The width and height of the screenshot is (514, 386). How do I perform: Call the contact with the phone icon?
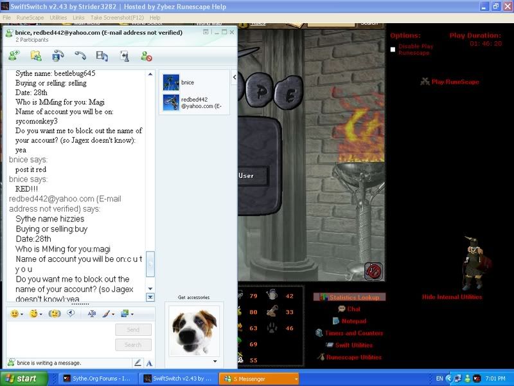click(x=80, y=56)
